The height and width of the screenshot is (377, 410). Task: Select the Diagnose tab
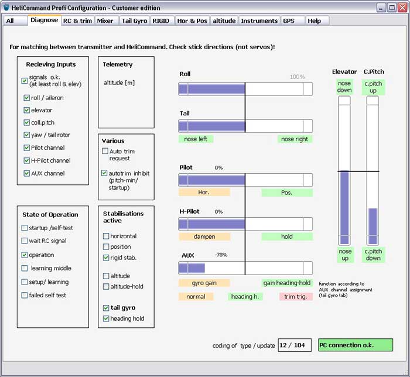coord(45,20)
